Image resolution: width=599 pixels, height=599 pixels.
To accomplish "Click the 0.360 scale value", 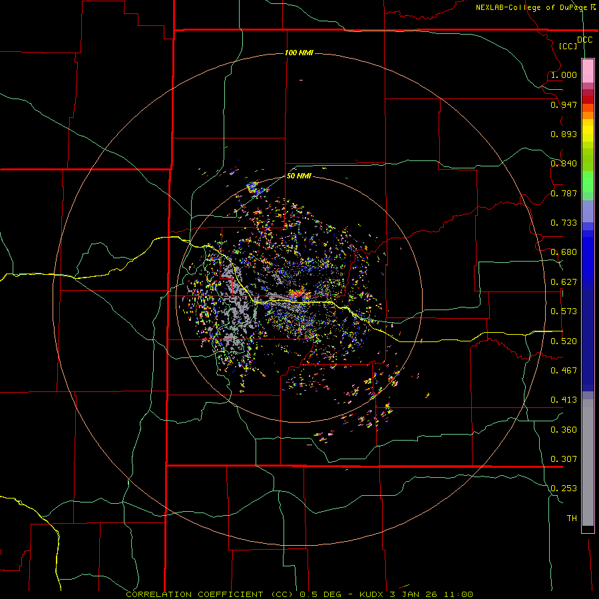I will [564, 430].
